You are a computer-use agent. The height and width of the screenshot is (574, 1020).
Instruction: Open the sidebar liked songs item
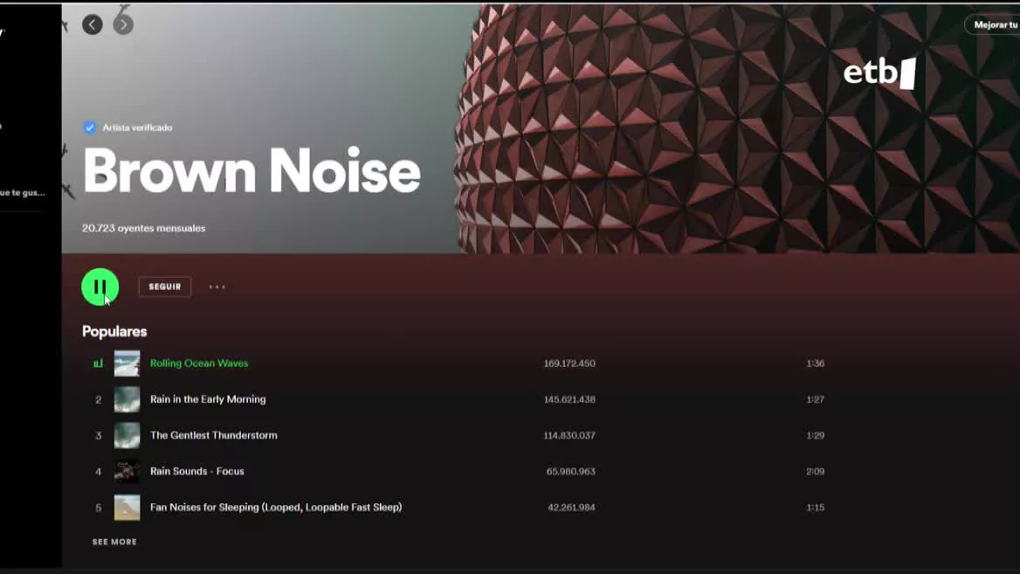pos(23,192)
